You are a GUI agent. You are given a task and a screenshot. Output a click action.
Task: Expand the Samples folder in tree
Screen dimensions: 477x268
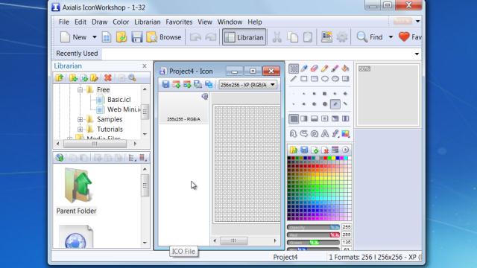tap(80, 119)
